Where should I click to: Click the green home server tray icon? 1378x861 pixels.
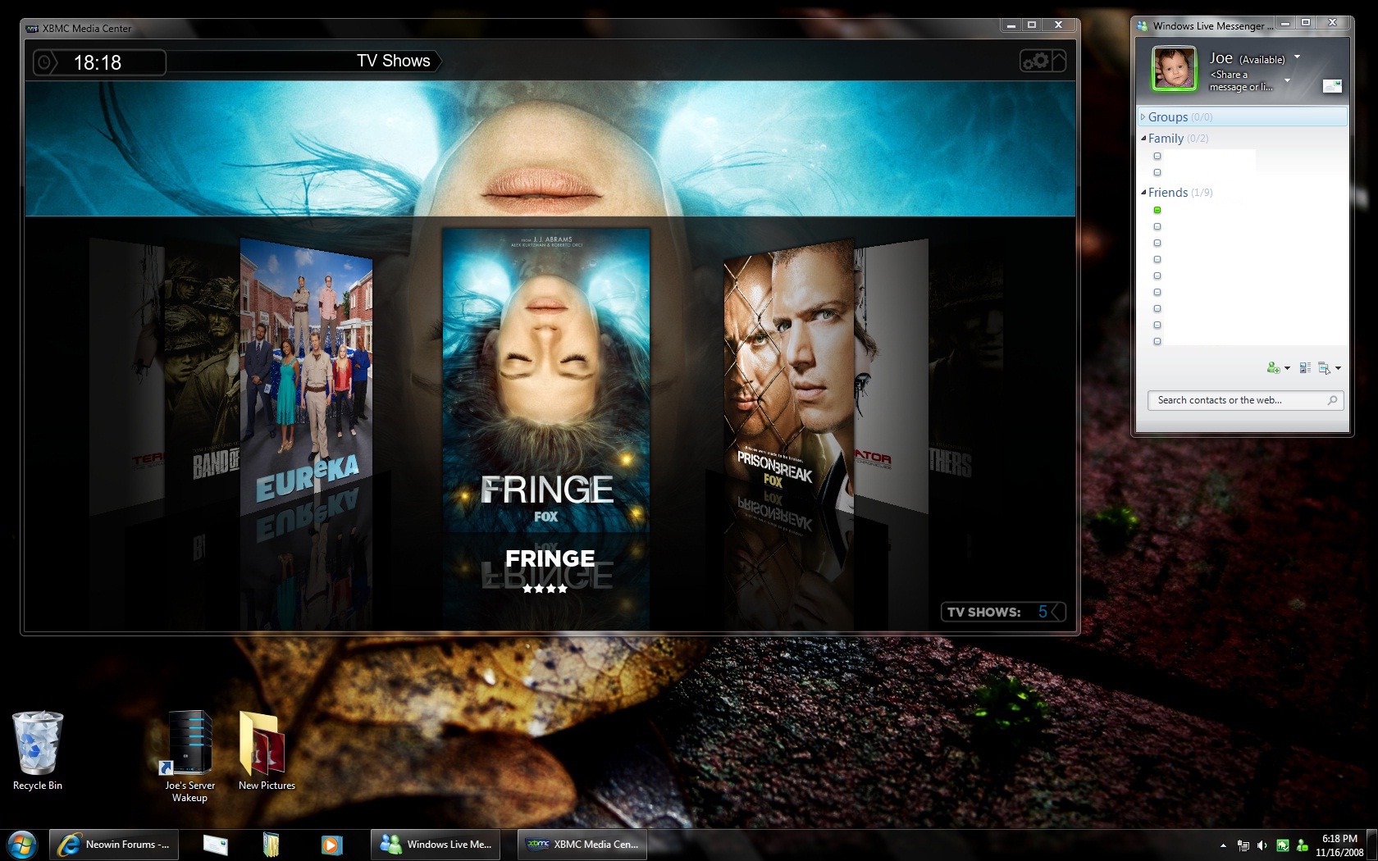click(x=1283, y=845)
